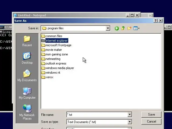
Task: Go up one level folder icon
Action: click(x=123, y=28)
